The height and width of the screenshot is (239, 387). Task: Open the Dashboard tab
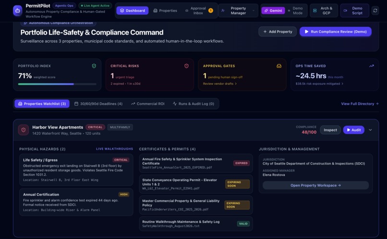click(133, 11)
